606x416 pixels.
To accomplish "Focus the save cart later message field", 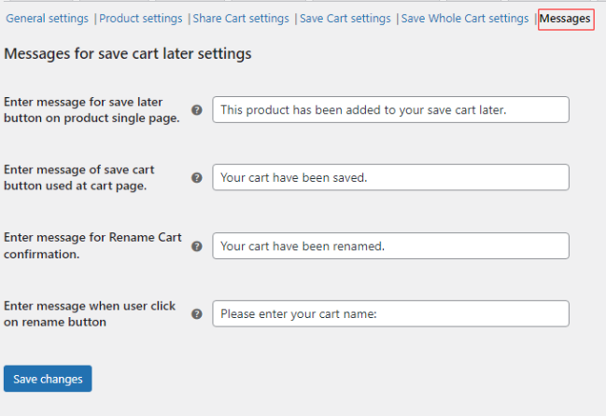I will point(390,109).
